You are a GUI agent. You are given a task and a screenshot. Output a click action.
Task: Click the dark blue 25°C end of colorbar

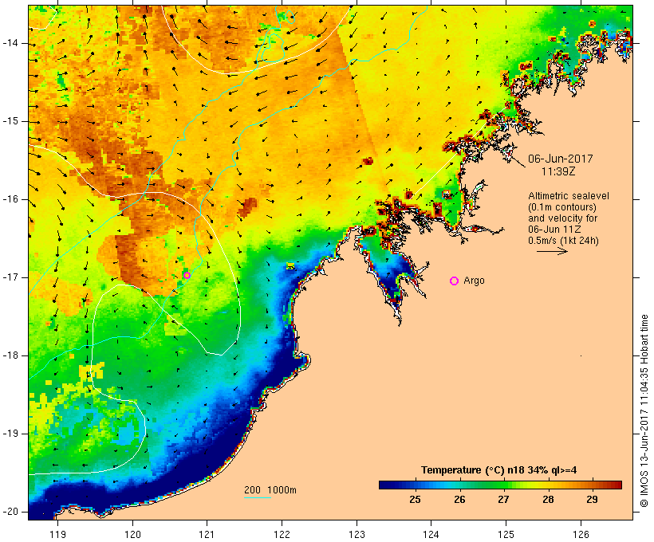386,485
